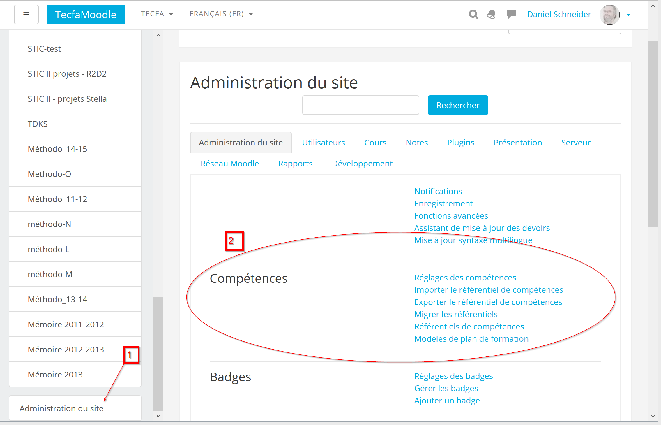The width and height of the screenshot is (661, 425).
Task: Open the messages speech bubble icon
Action: (511, 14)
